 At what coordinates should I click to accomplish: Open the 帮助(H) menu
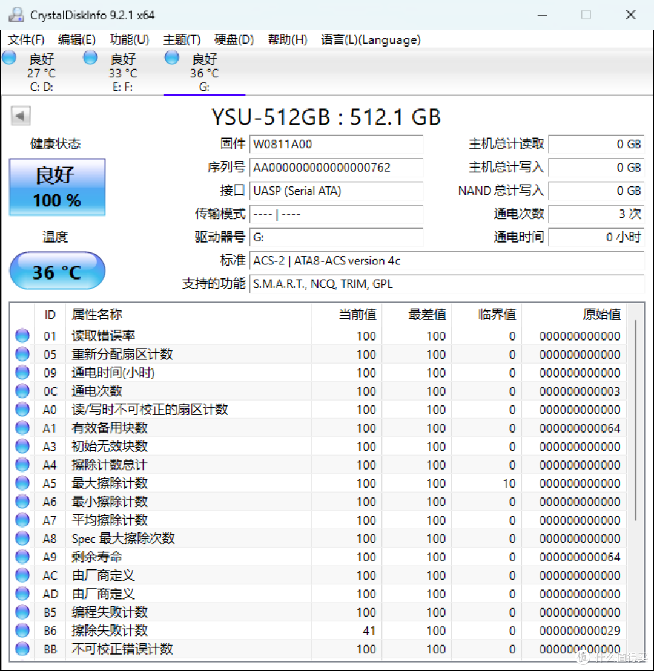[288, 40]
